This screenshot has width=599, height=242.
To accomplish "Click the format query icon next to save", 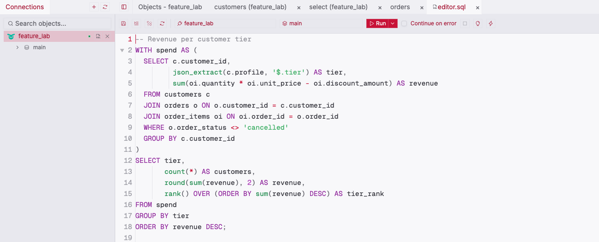I will click(136, 23).
